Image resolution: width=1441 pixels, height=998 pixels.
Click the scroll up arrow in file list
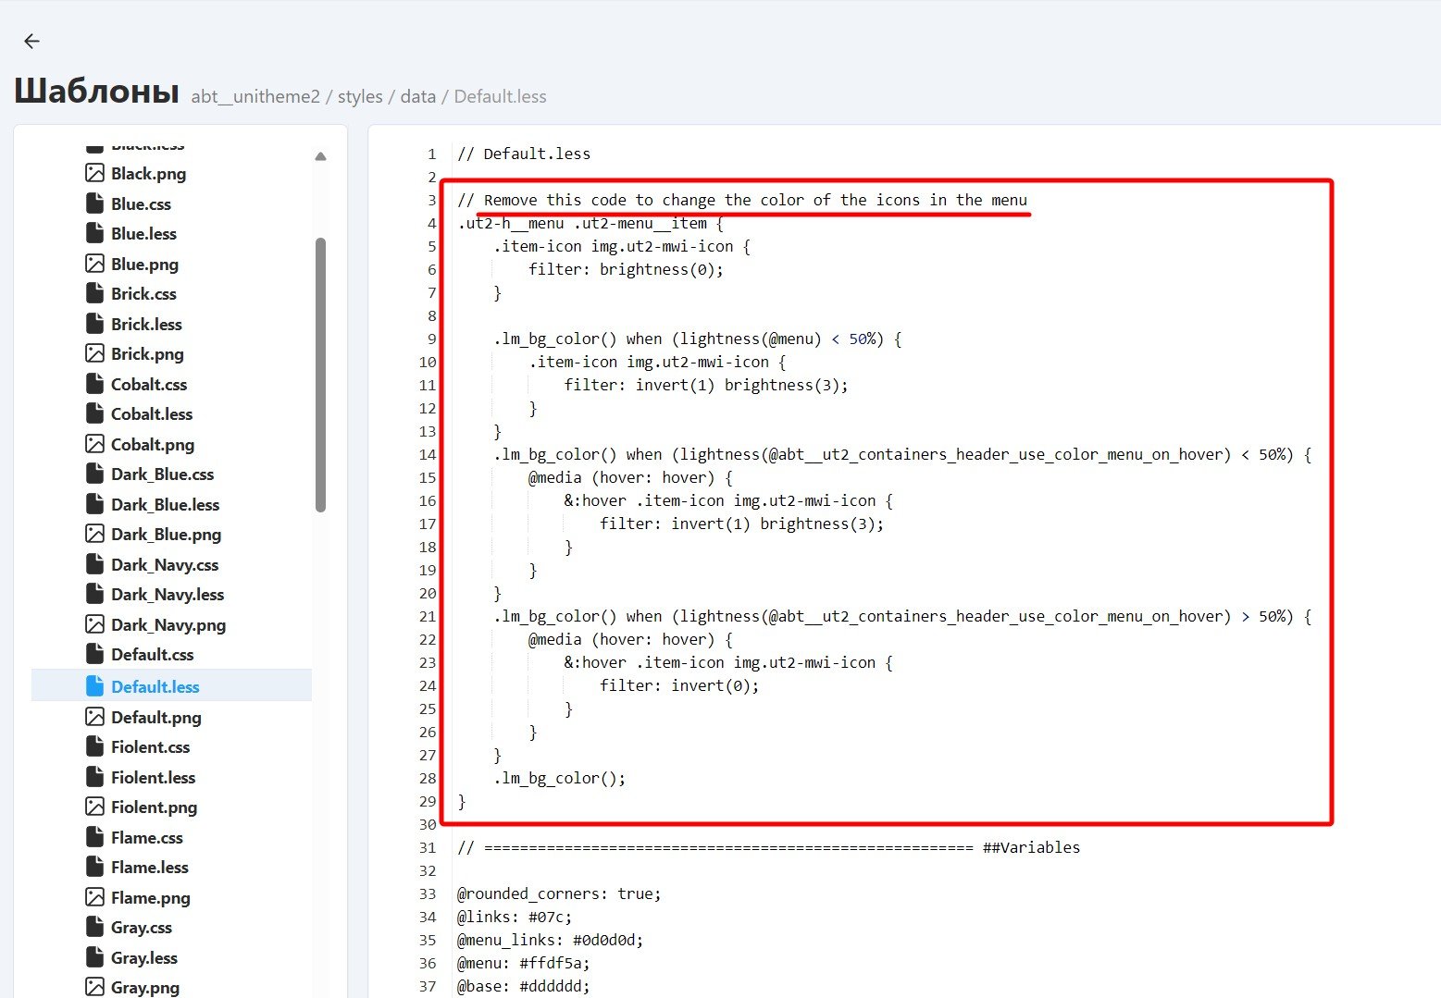point(320,156)
